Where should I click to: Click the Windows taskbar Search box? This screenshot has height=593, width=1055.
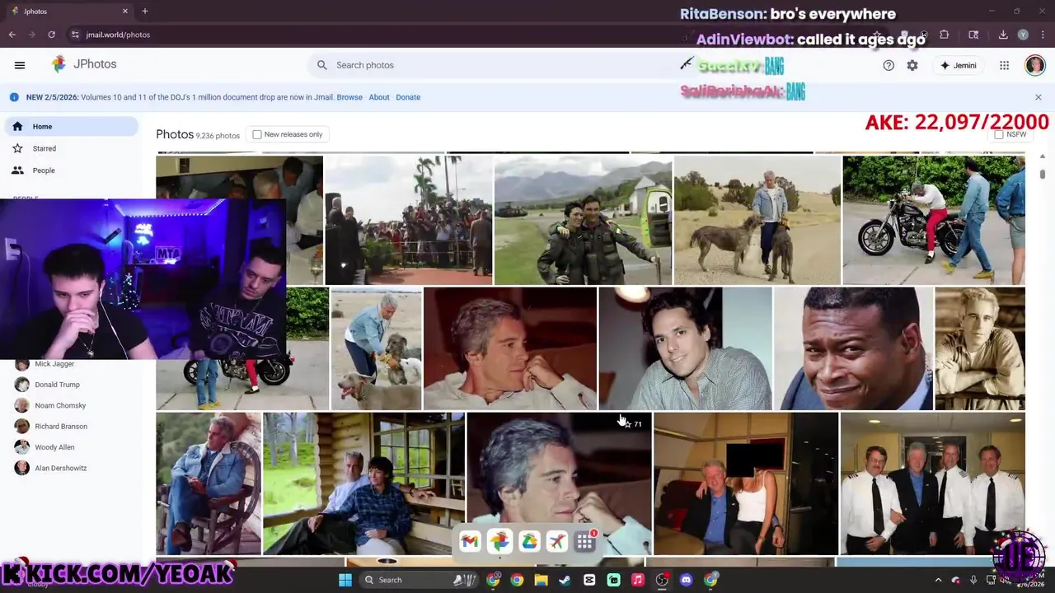[x=419, y=580]
